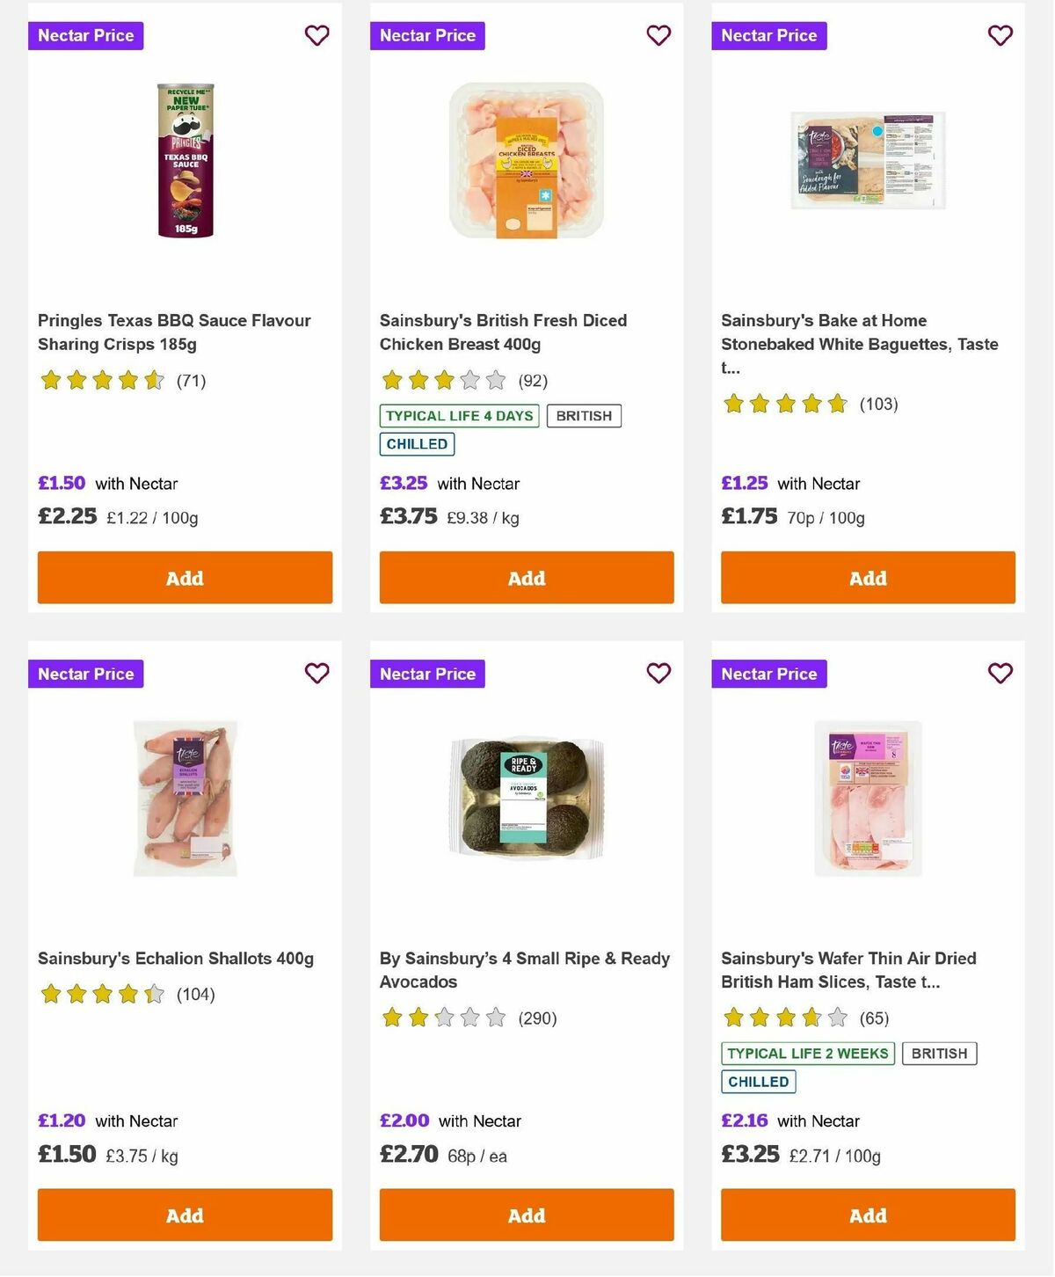Click the heart icon on Bake at Home baguettes
This screenshot has width=1055, height=1277.
click(1000, 35)
